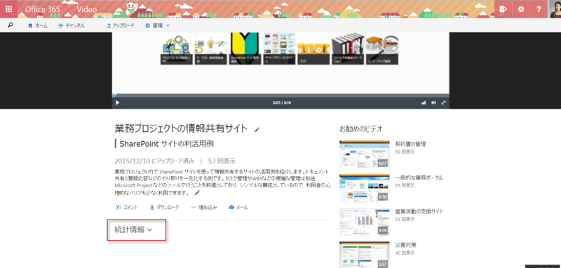Open the チャンネル channels menu
Image resolution: width=561 pixels, height=268 pixels.
(x=72, y=26)
